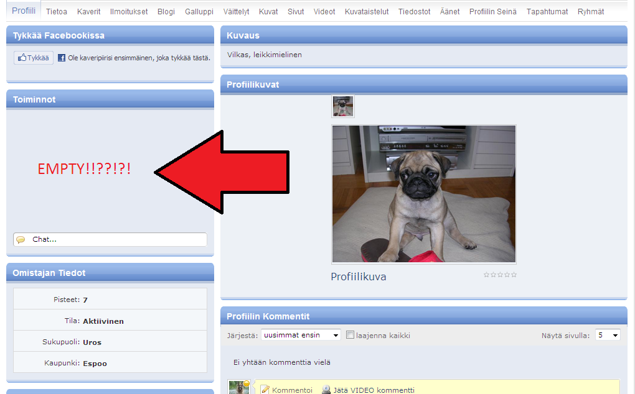
Task: Open the Näytä sivulla count dropdown
Action: point(608,335)
